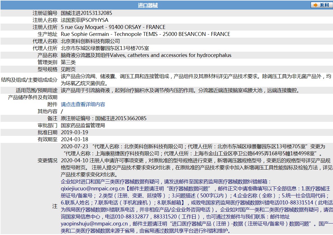This screenshot has width=333, height=235.
Task: Select the remark 原注册证编号：国械注进20153662085
Action: click(104, 118)
